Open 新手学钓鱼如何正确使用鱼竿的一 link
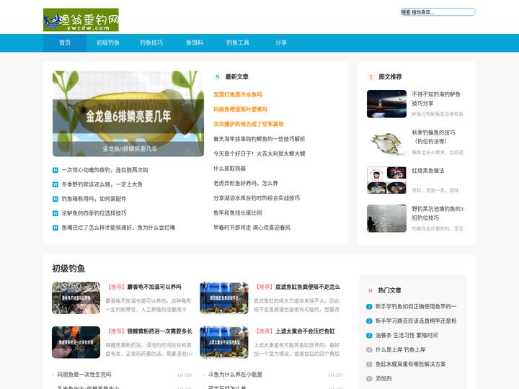 pos(416,307)
